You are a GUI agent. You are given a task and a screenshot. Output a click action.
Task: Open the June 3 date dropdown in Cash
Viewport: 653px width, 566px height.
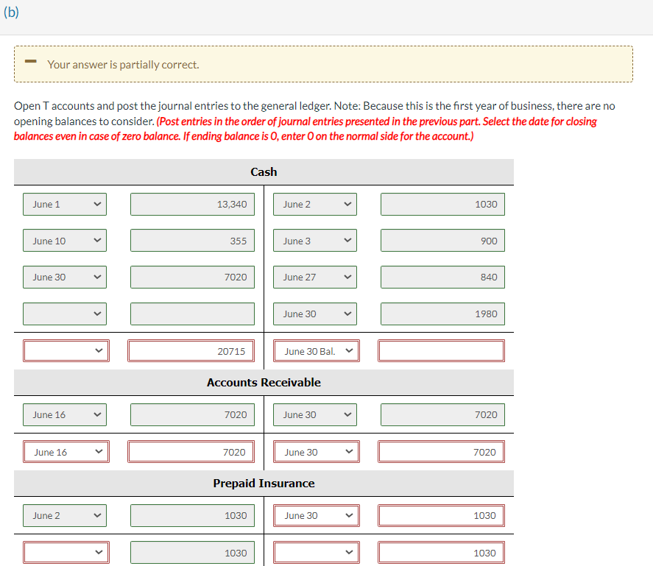(x=315, y=240)
